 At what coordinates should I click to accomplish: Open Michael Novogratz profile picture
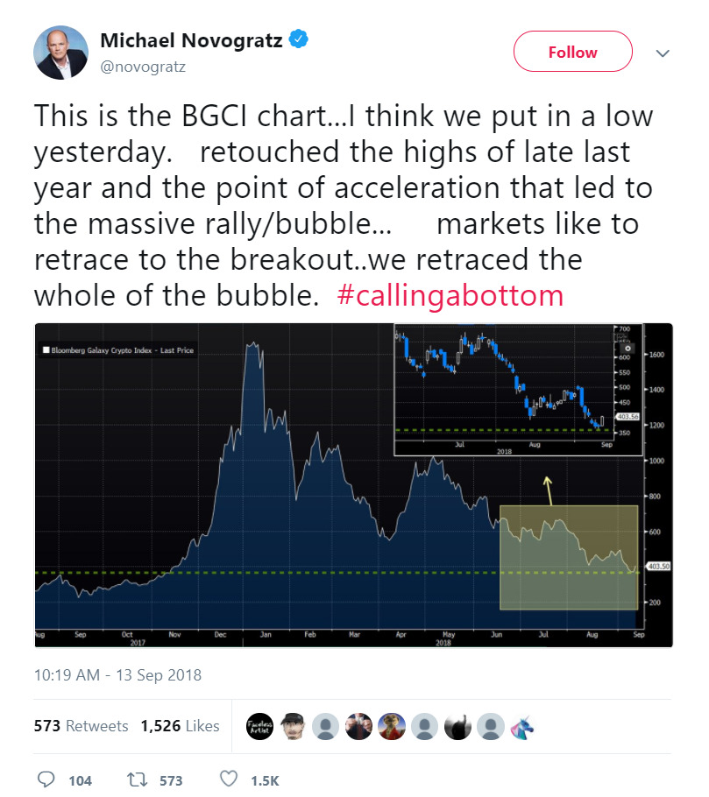[x=61, y=53]
